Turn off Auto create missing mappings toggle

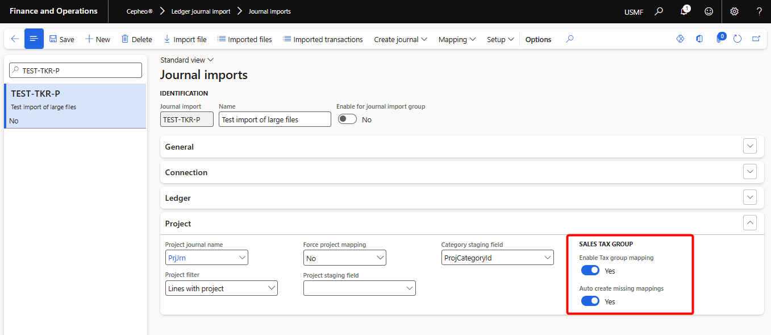click(x=590, y=301)
